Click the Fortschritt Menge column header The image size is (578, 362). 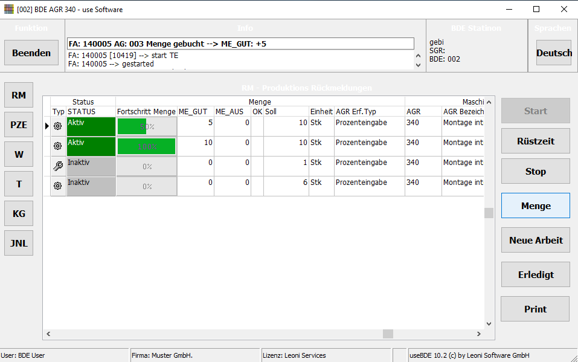pos(146,111)
